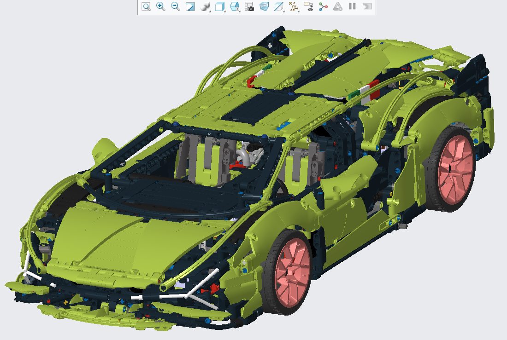Open the shaded-spheres rendering options dropdown
The image size is (507, 340).
tap(205, 6)
